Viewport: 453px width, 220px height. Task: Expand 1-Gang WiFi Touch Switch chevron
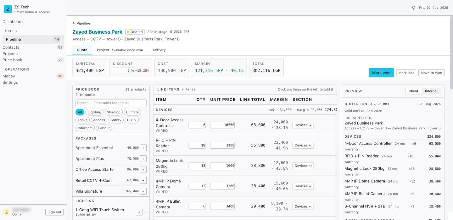tap(145, 212)
